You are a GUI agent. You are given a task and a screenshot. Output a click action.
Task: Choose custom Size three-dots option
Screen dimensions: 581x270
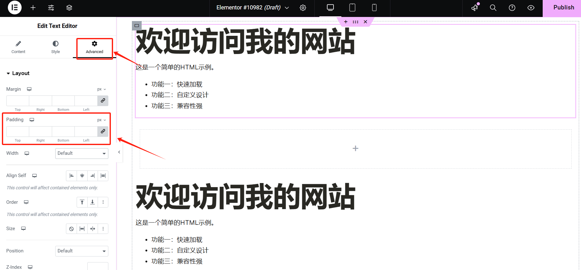103,229
